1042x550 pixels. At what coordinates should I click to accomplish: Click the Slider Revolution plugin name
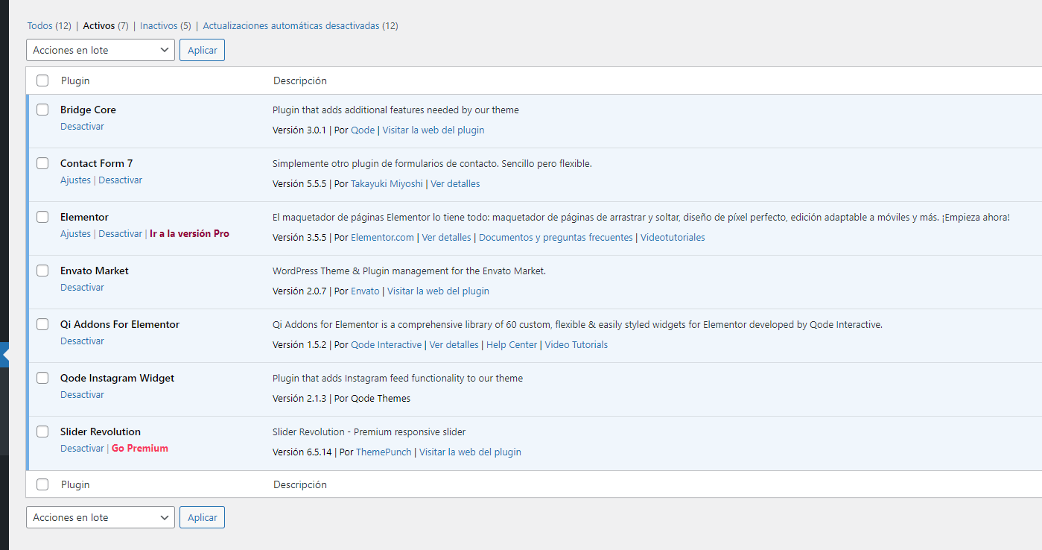point(101,432)
